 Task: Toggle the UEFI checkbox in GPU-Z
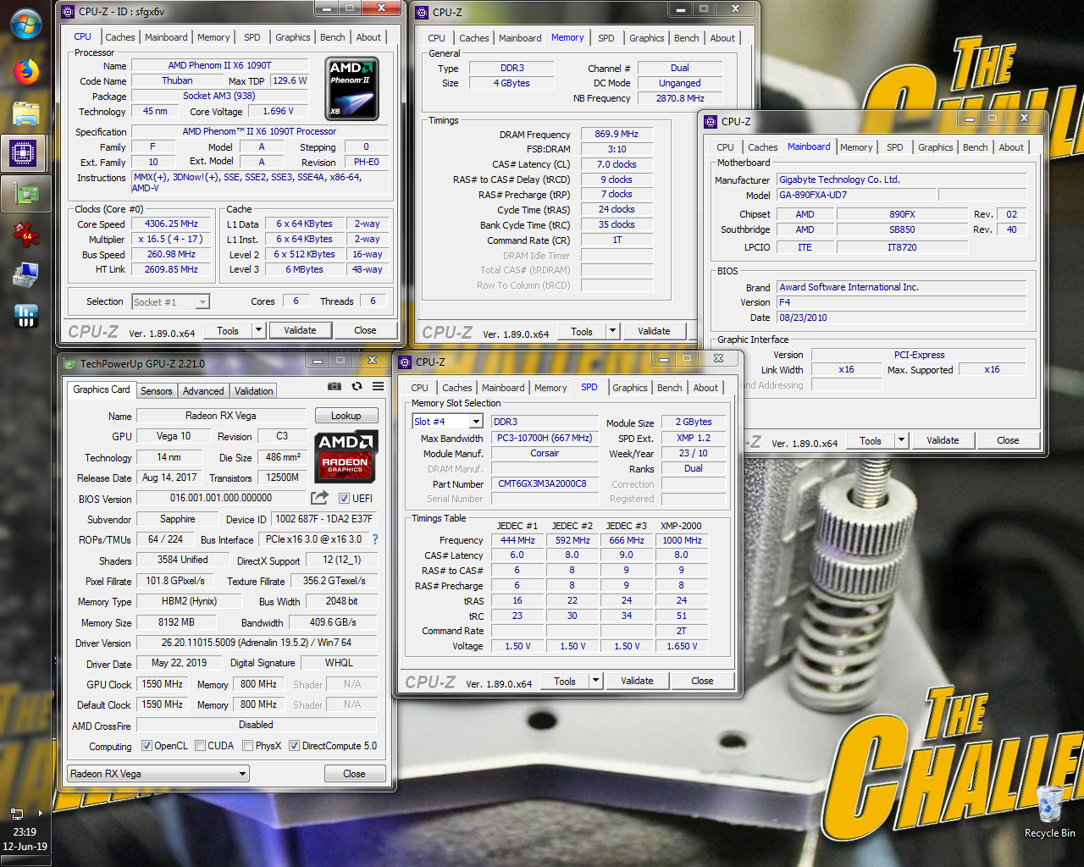pos(344,498)
